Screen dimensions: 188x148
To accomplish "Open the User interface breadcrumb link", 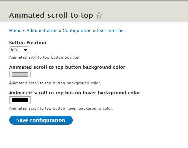I will tap(111, 31).
